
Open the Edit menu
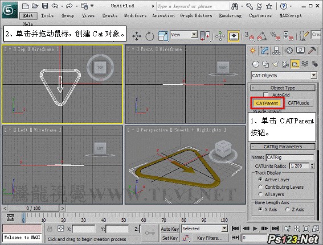coord(28,15)
